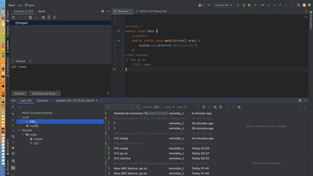Click the commit message text area

point(61,78)
